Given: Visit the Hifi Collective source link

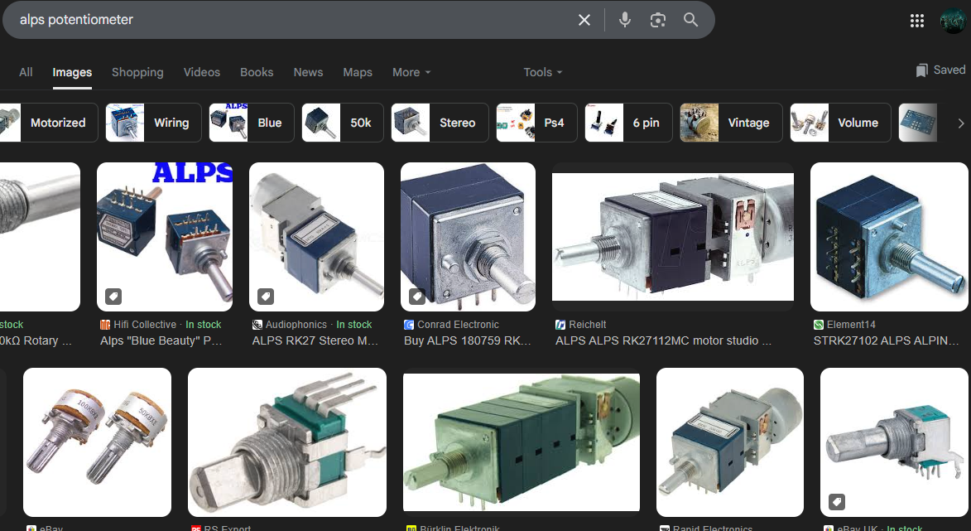Looking at the screenshot, I should [x=145, y=325].
